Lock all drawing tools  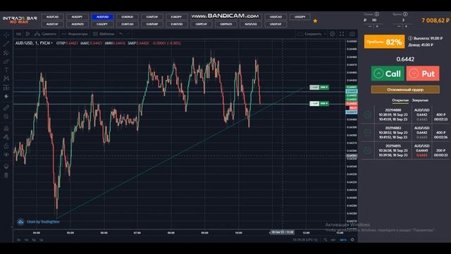pos(6,146)
